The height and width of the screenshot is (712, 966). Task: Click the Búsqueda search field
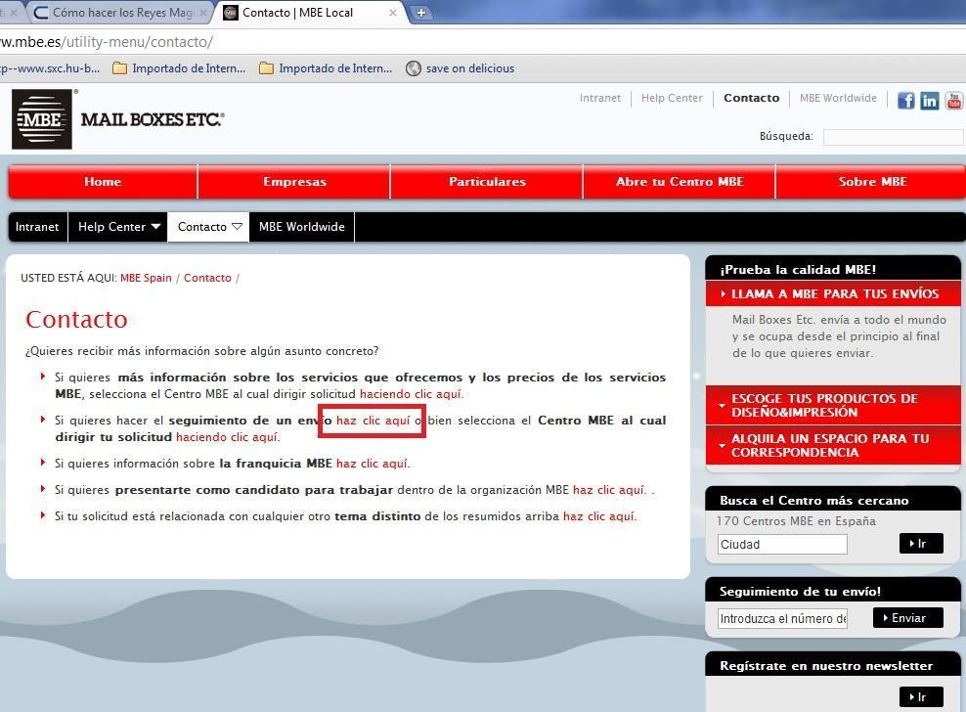point(892,137)
